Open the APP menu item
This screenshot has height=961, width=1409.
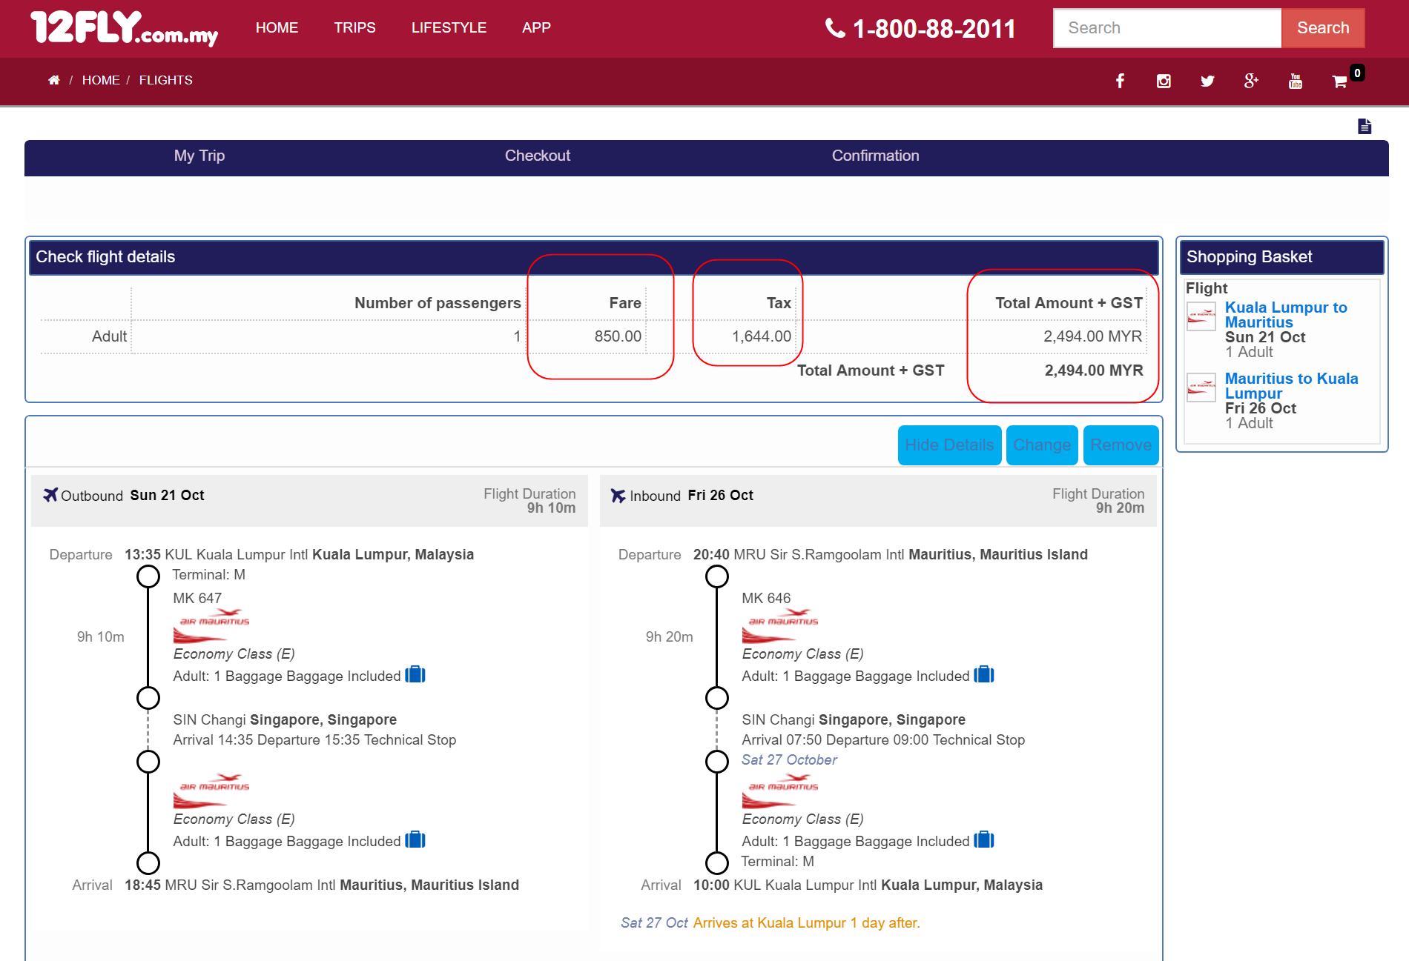(536, 28)
